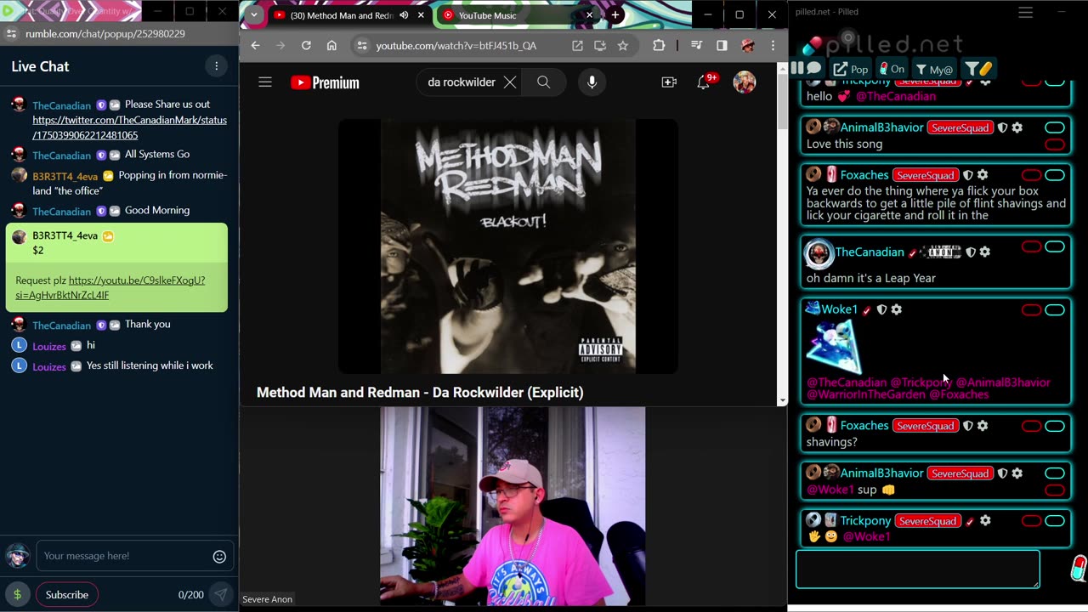The height and width of the screenshot is (612, 1088).
Task: Bookmark this page with star icon
Action: point(623,46)
